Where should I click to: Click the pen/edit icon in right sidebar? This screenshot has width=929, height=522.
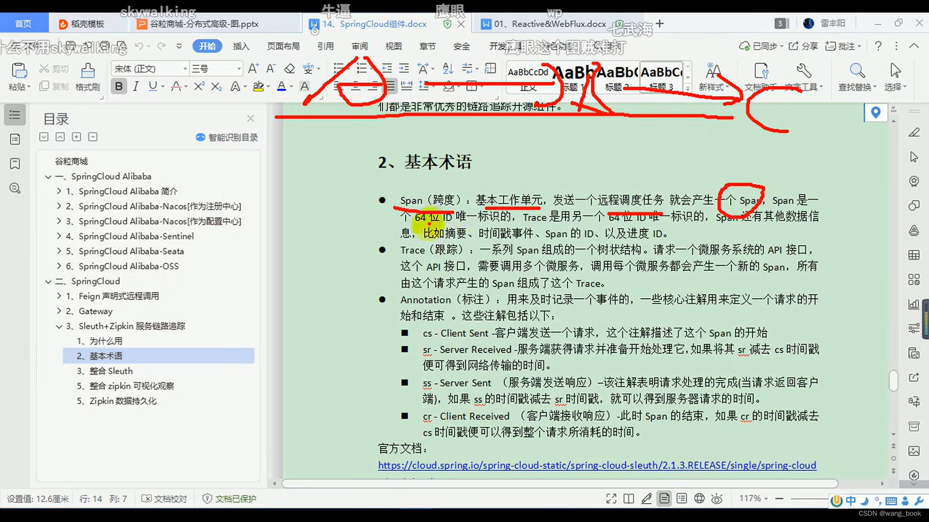pyautogui.click(x=914, y=132)
